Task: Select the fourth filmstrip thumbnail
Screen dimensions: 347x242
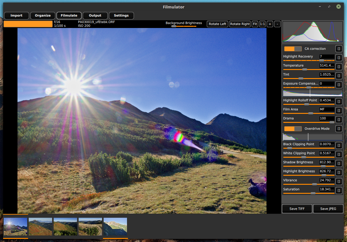Action: tap(90, 226)
